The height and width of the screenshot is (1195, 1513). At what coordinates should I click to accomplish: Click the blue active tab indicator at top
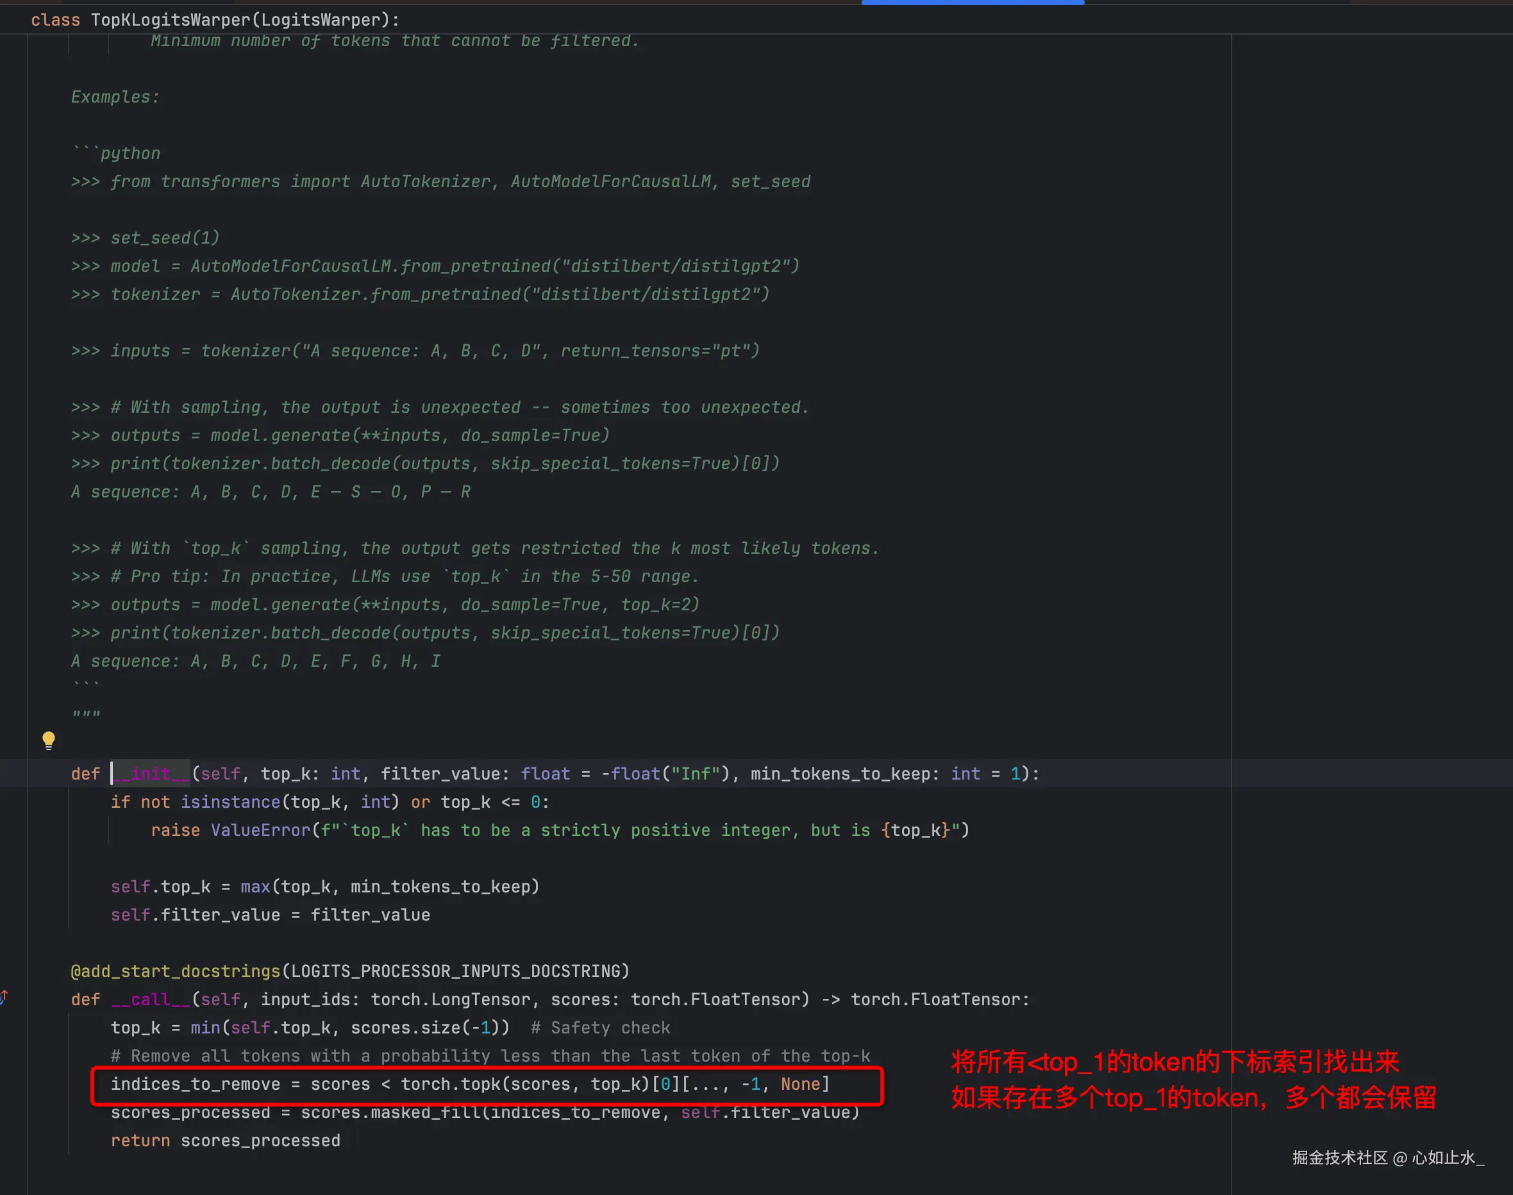(973, 3)
